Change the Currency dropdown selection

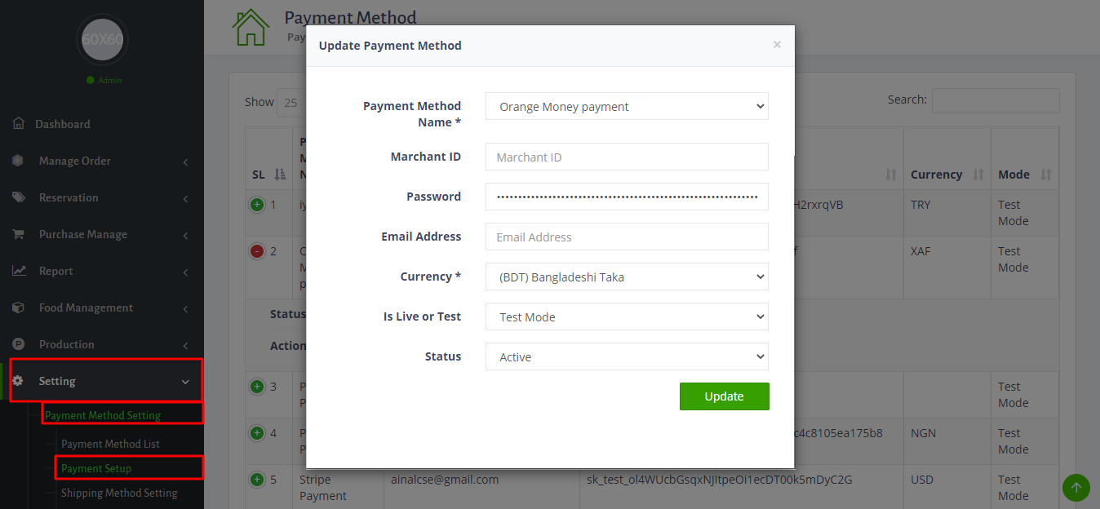[x=626, y=277]
